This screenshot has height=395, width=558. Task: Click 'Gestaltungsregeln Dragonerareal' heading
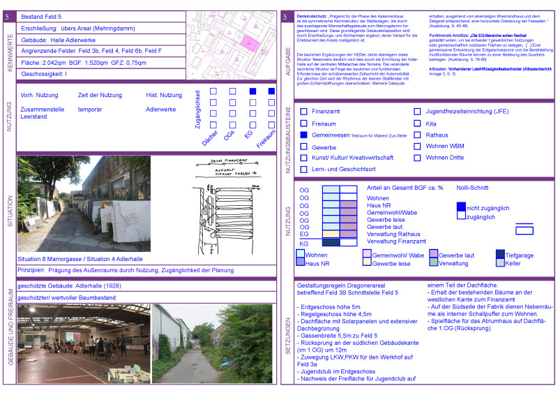(x=341, y=285)
